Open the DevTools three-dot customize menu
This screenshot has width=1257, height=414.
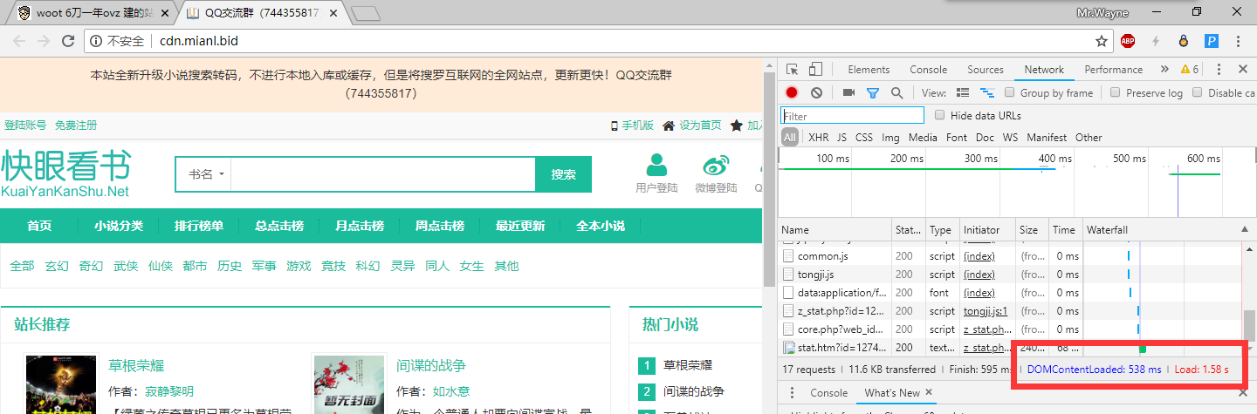1219,70
